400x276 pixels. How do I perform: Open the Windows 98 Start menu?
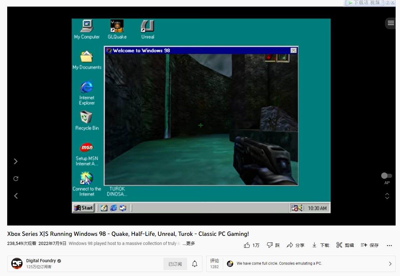click(83, 208)
